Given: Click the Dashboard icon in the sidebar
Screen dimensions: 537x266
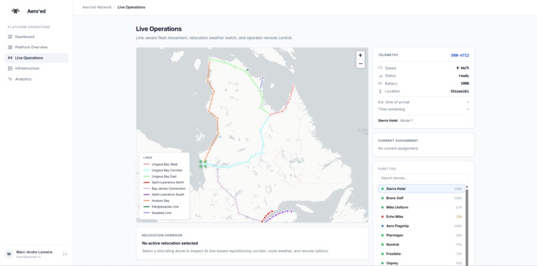Looking at the screenshot, I should [10, 37].
